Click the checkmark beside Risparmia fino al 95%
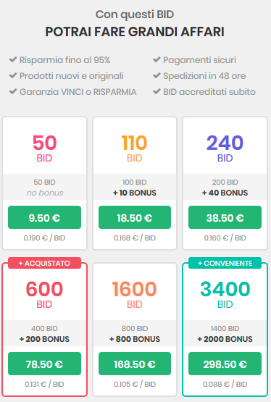 click(x=13, y=59)
